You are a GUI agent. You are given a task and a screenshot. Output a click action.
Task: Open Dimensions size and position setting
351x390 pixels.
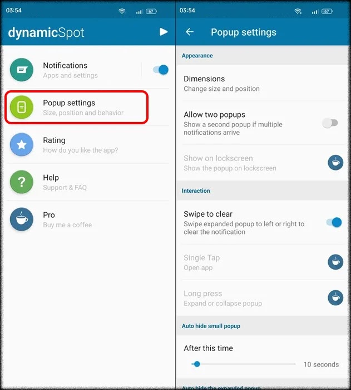(x=263, y=84)
